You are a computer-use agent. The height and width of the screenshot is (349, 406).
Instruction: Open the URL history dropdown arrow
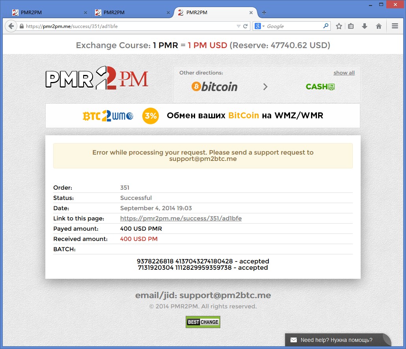(x=238, y=26)
